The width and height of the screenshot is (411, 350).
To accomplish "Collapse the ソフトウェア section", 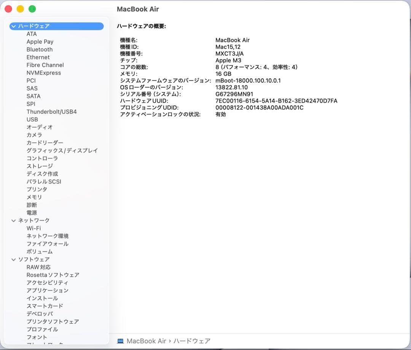I will click(x=13, y=259).
